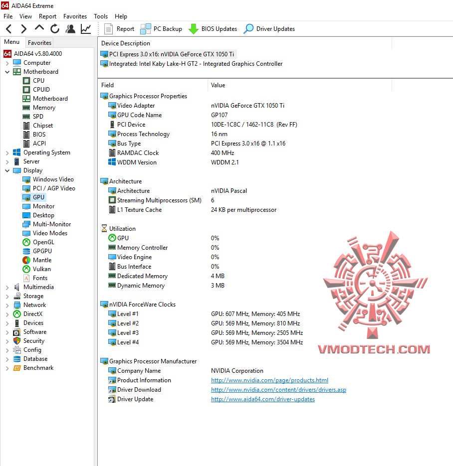Screen dimensions: 453x466
Task: Select the CPU item icon
Action: pos(26,81)
